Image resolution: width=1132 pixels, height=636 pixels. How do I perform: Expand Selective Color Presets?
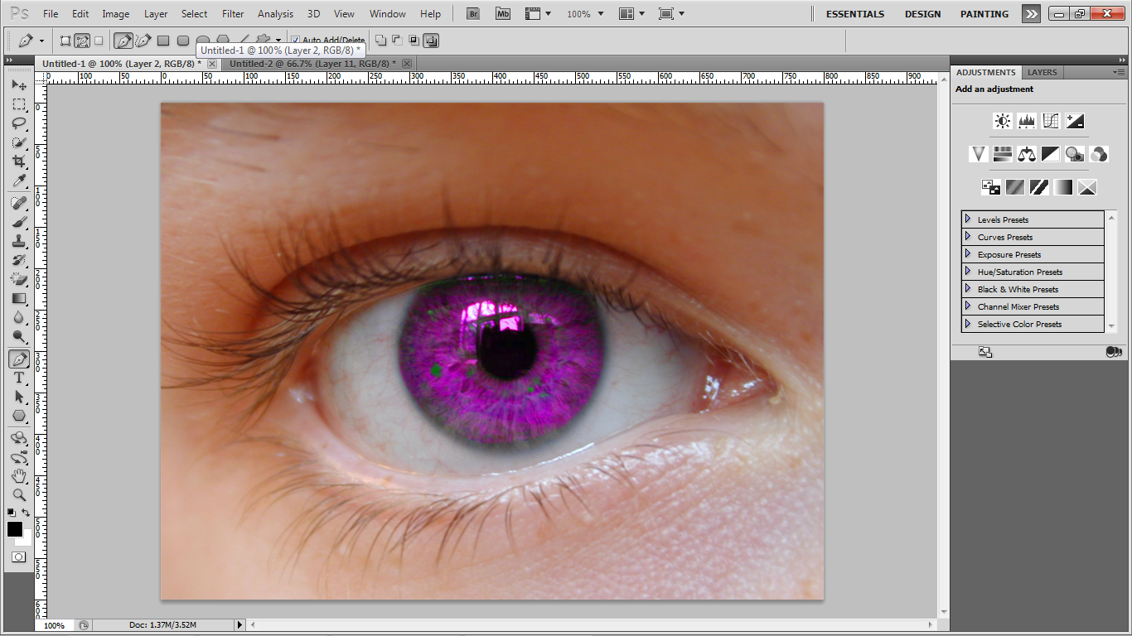(x=967, y=323)
